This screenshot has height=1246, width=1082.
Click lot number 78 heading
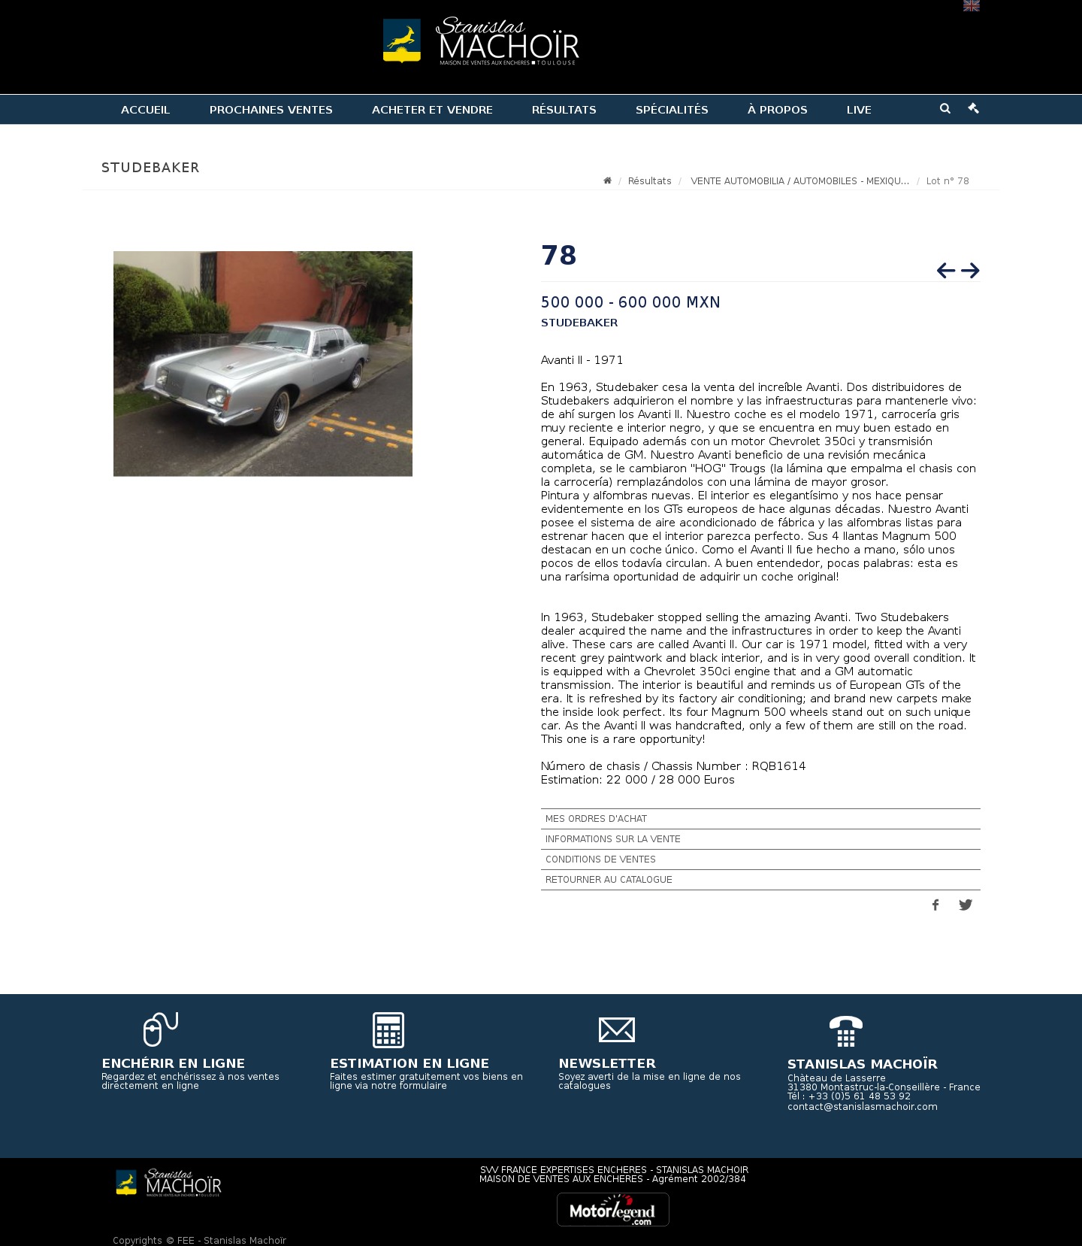[x=558, y=256]
